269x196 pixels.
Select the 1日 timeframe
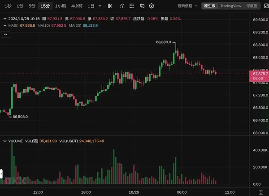click(x=91, y=6)
